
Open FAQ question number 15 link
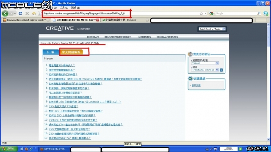point(69,129)
